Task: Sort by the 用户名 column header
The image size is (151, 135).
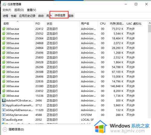Action: pos(89,24)
